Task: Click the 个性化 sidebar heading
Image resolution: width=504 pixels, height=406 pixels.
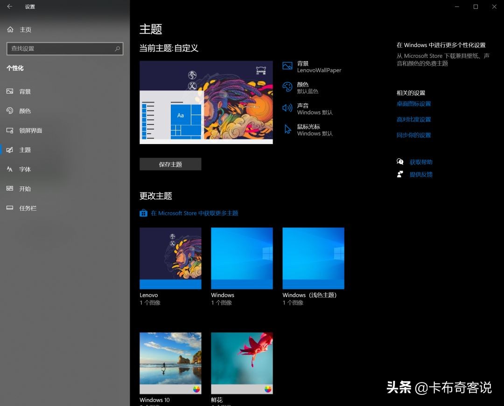Action: 15,68
